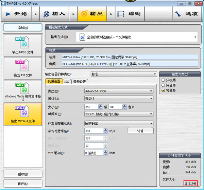Image resolution: width=204 pixels, height=190 pixels.
Task: Click the 音频 format field MPEG AAC
Action: click(130, 64)
